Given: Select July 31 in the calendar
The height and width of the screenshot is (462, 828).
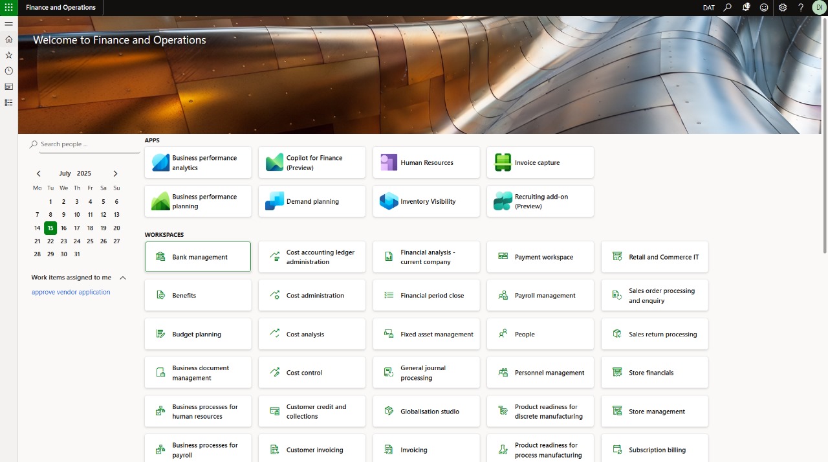Looking at the screenshot, I should [77, 254].
